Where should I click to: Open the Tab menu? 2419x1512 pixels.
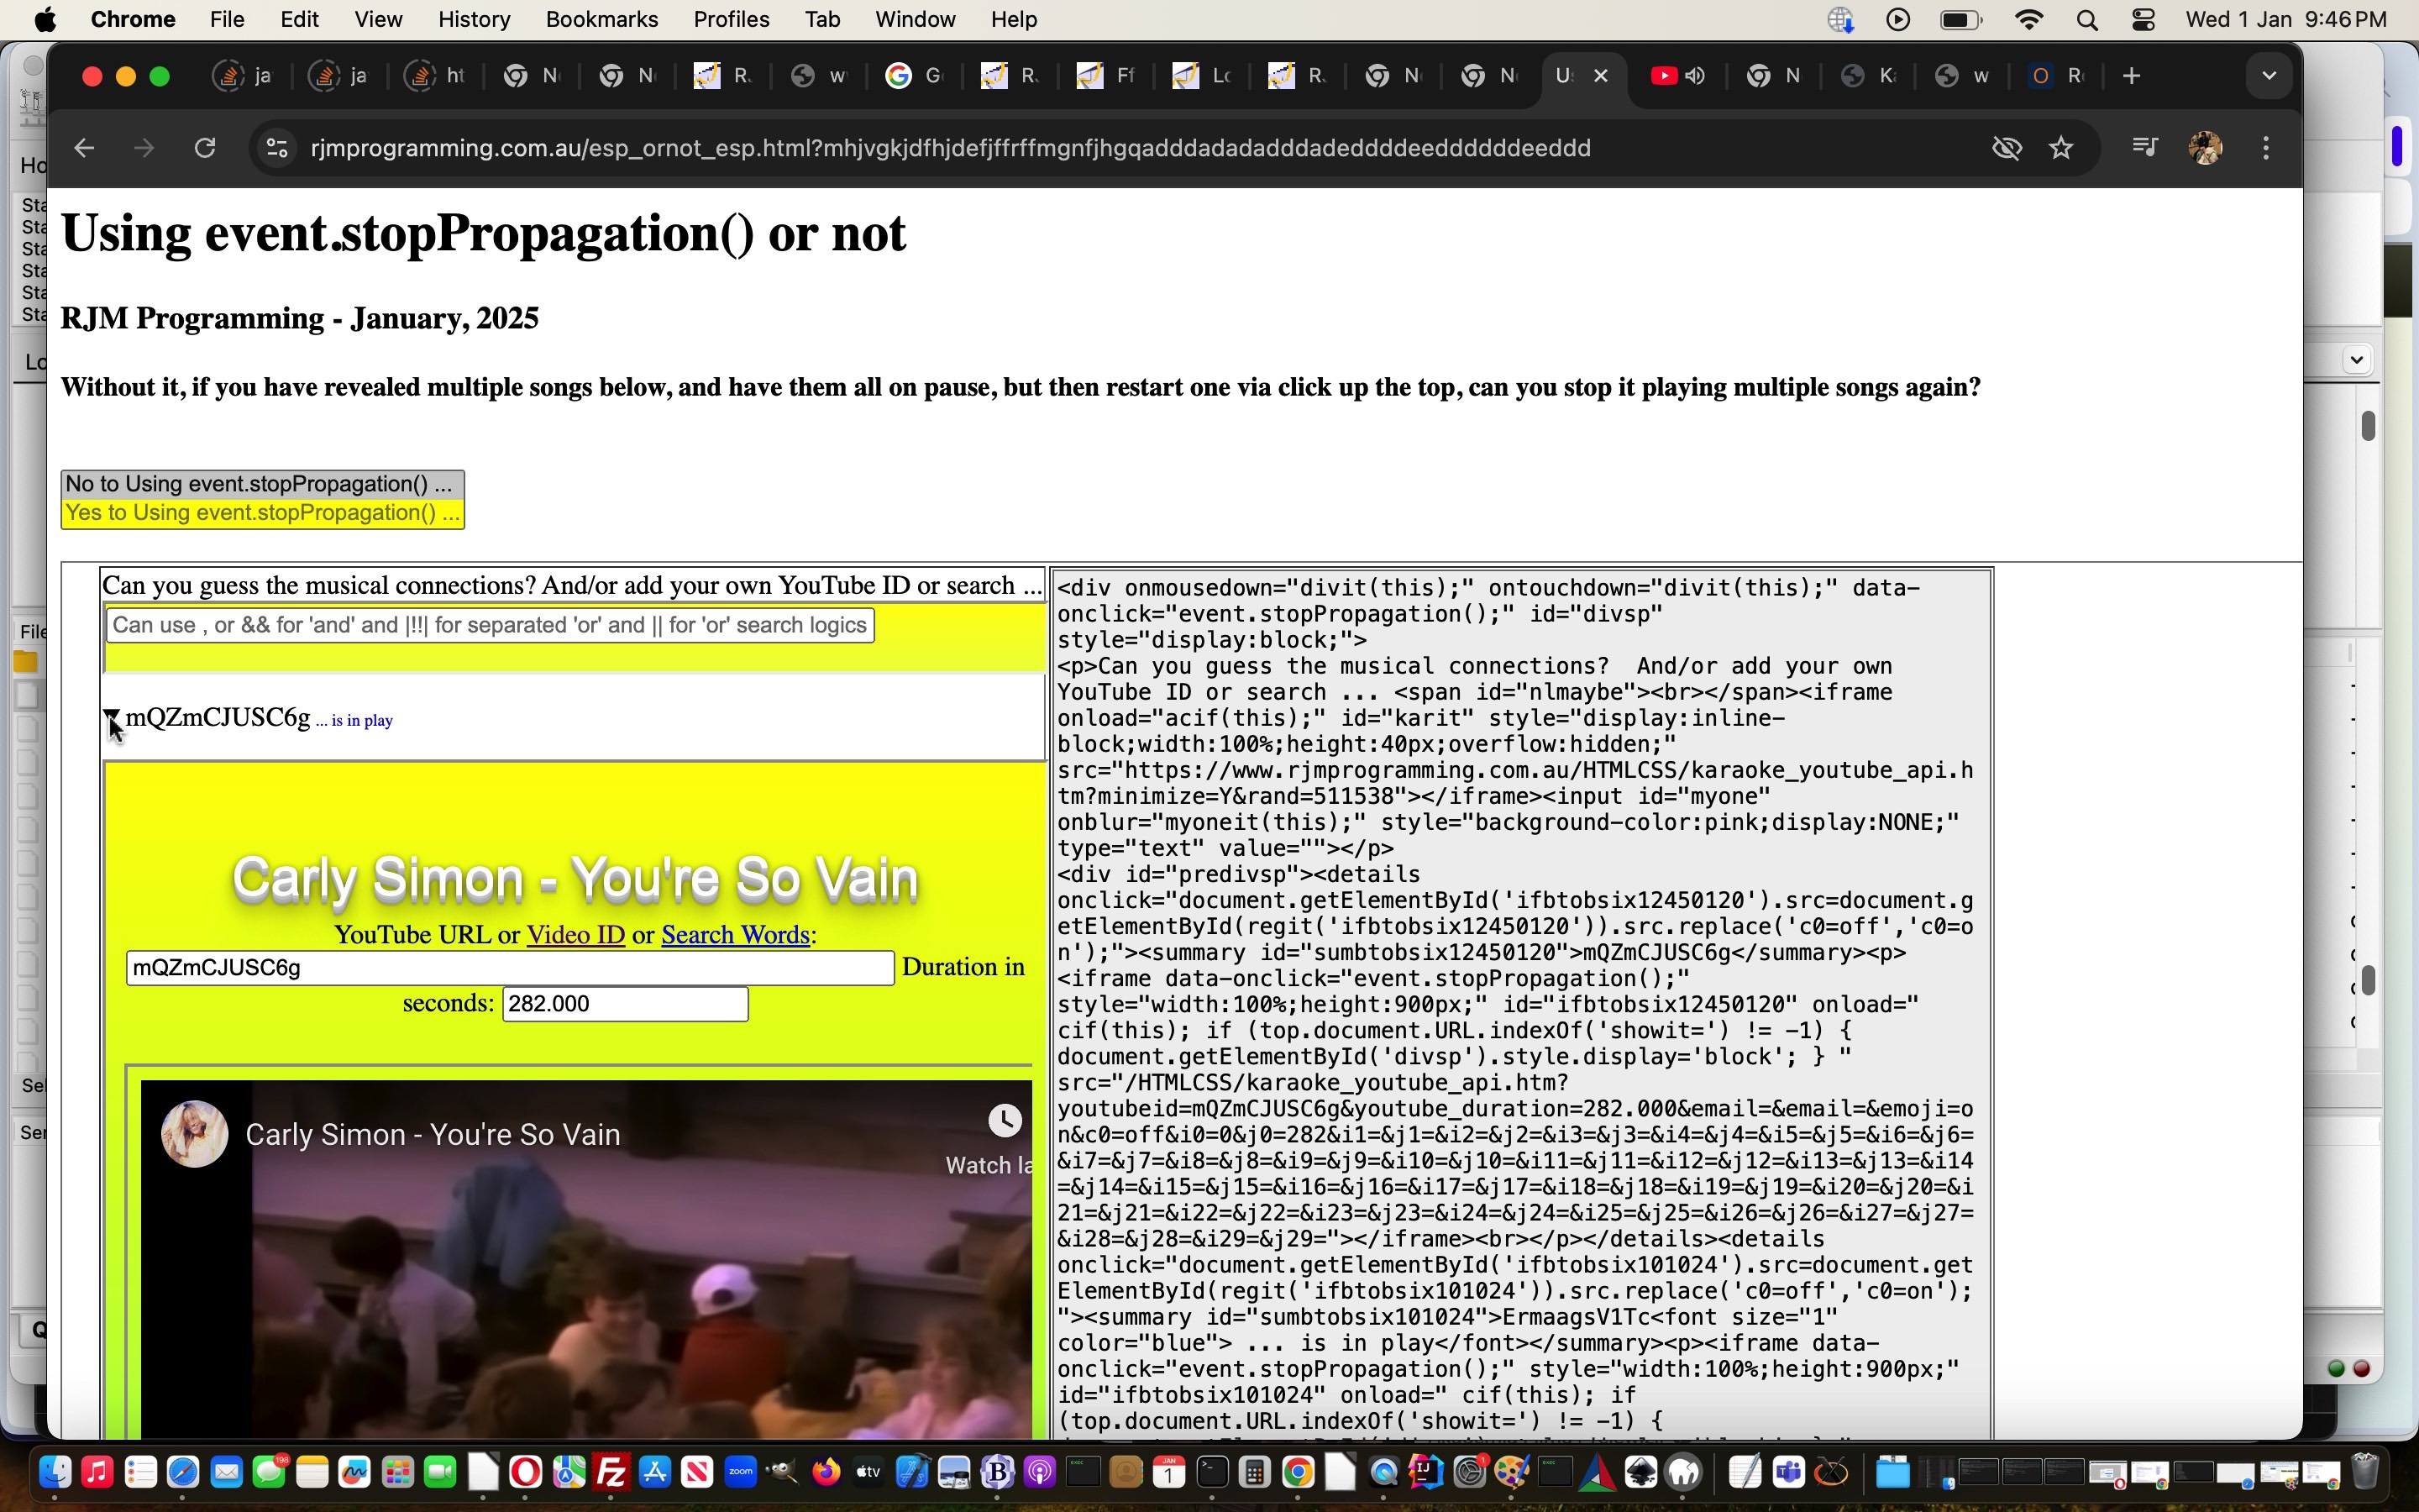coord(821,20)
